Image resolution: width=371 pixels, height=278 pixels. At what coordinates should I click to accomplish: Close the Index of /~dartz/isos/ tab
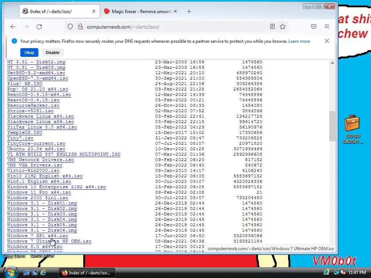coord(94,11)
